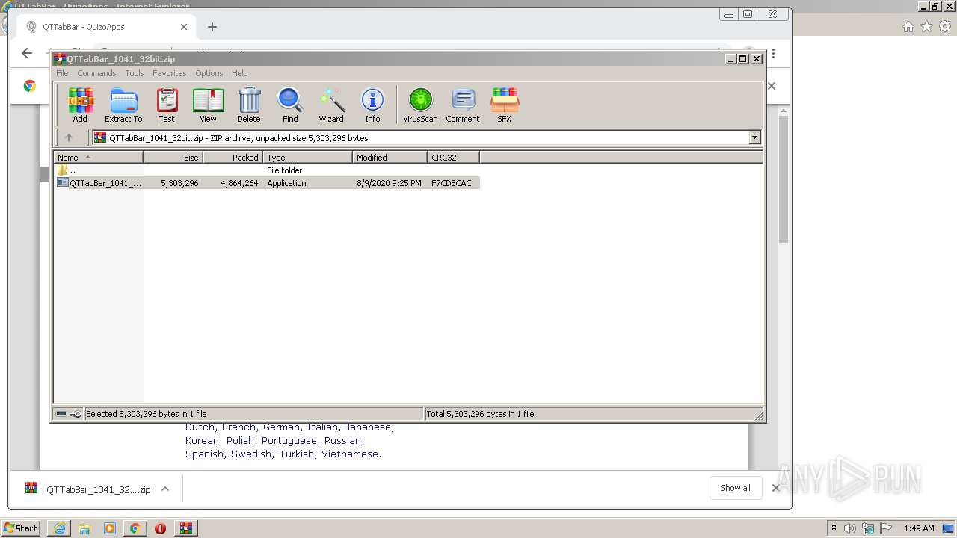The height and width of the screenshot is (538, 957).
Task: Open the Commands menu
Action: tap(96, 73)
